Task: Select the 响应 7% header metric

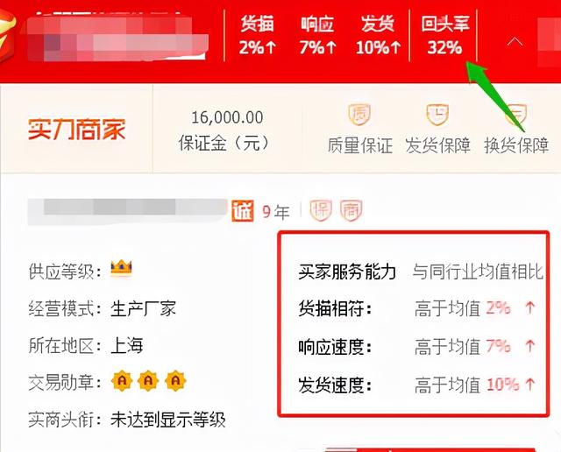Action: pyautogui.click(x=317, y=35)
